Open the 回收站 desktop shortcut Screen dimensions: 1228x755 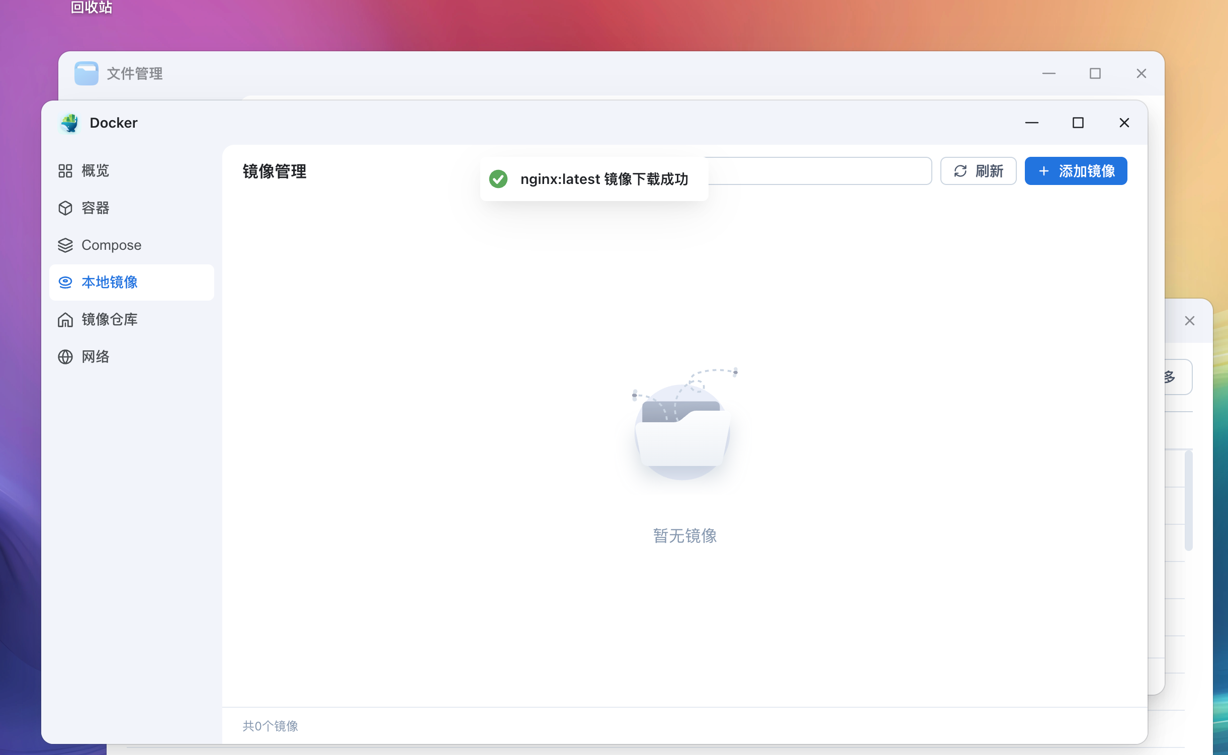(91, 8)
